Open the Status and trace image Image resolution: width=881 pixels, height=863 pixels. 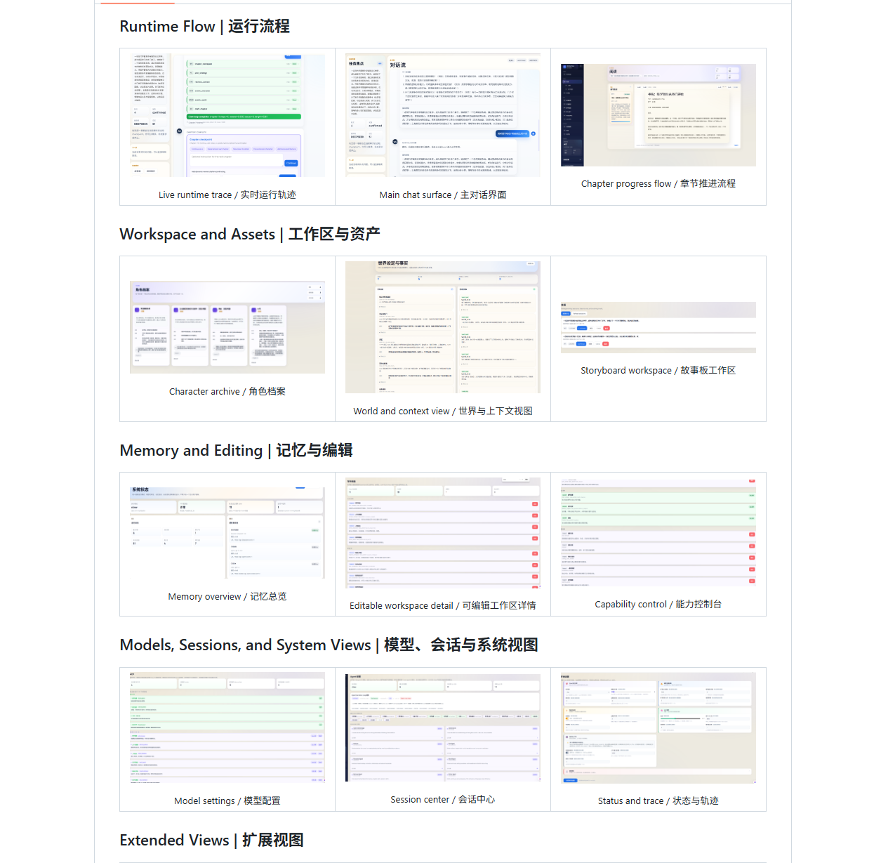tap(658, 727)
